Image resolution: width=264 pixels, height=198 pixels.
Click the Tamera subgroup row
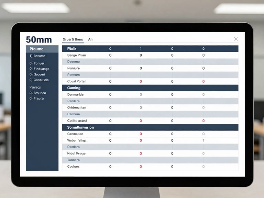coord(150,160)
